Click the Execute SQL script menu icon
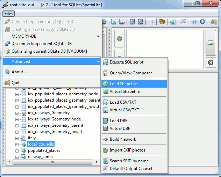 pos(106,62)
